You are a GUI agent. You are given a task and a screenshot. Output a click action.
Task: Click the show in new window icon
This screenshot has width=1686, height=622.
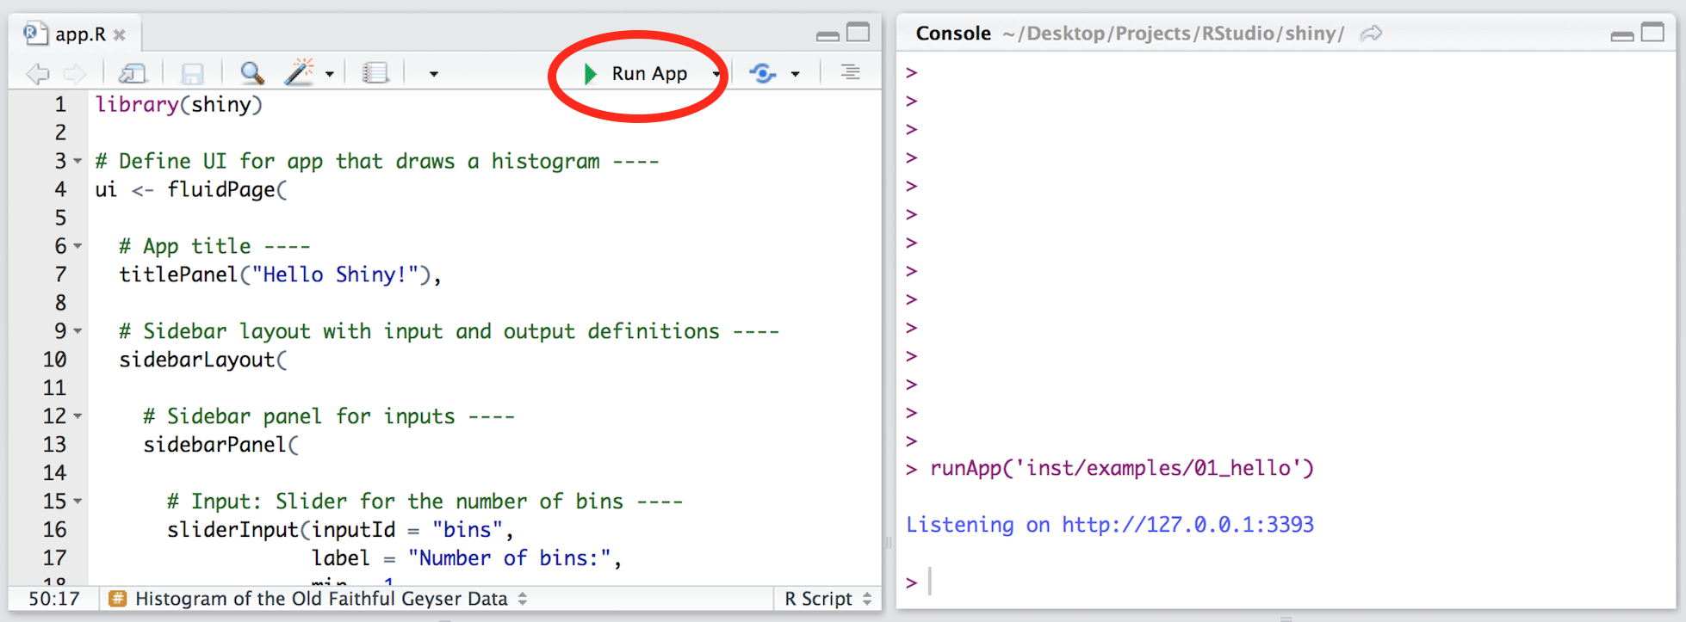(x=133, y=74)
